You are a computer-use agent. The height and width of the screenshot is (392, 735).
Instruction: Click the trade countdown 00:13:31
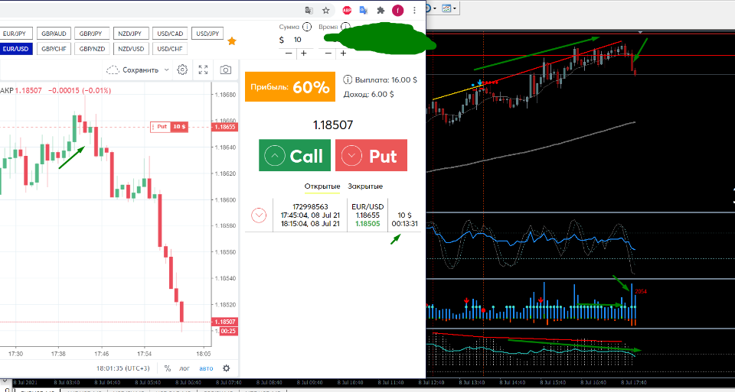click(x=404, y=224)
